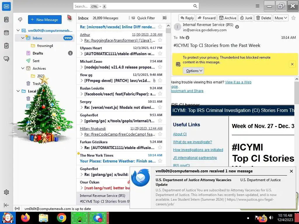Open remote content Options dropdown

coord(193,71)
